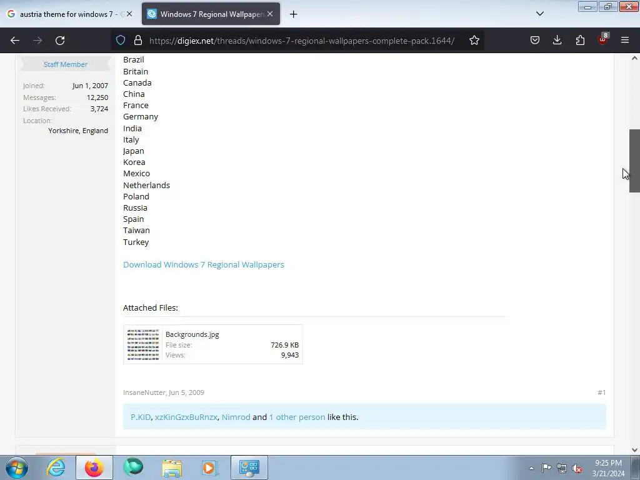Screen dimensions: 640x480
Task: Click the muted volume tray icon
Action: coord(577,468)
